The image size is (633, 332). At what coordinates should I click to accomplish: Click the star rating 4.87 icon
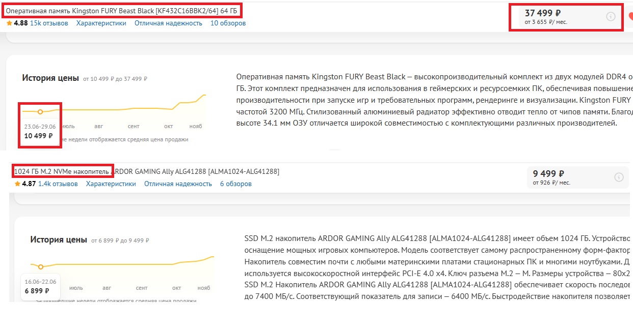click(x=17, y=184)
